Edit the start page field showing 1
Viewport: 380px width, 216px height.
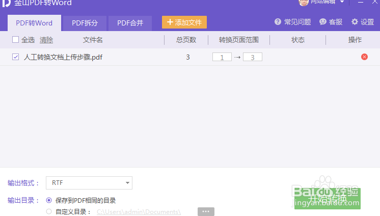tap(222, 57)
